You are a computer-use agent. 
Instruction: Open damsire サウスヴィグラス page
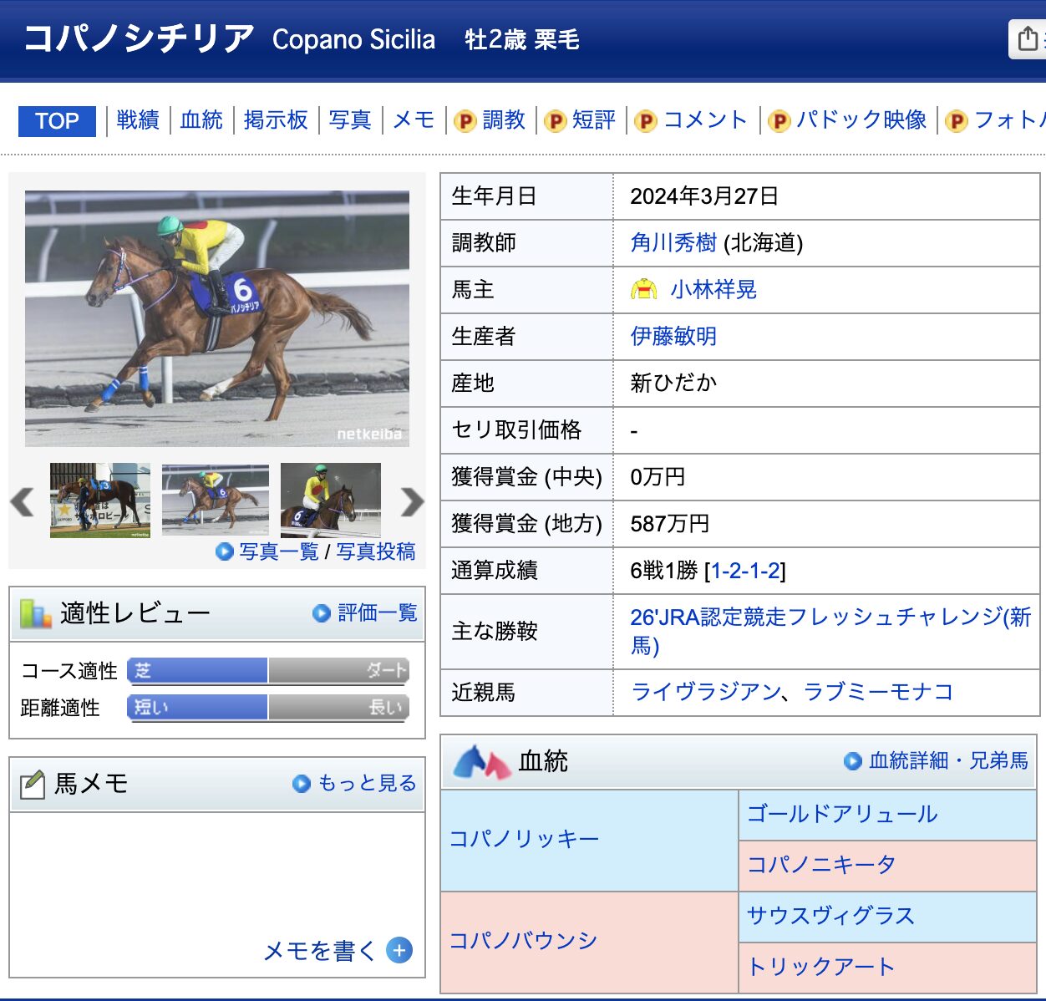(831, 916)
